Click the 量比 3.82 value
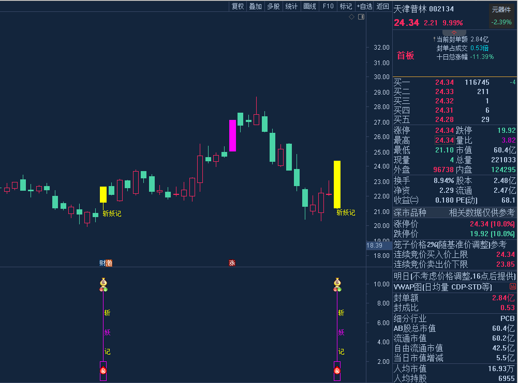518x383 pixels. 508,140
